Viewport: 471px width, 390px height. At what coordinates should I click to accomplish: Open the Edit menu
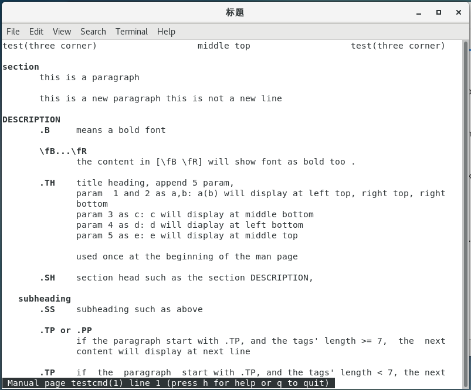[36, 32]
